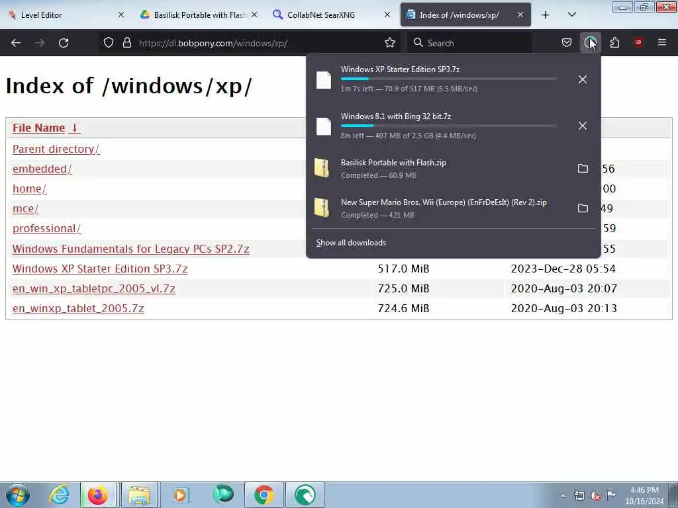
Task: Switch to Firefox in the taskbar
Action: point(98,495)
